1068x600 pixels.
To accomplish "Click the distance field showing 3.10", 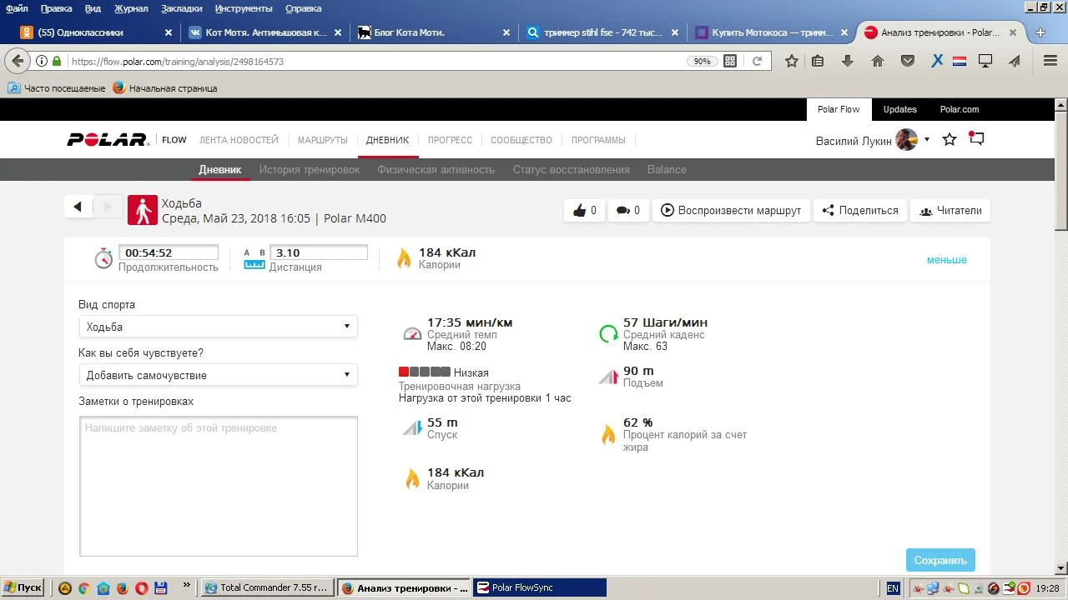I will (318, 252).
